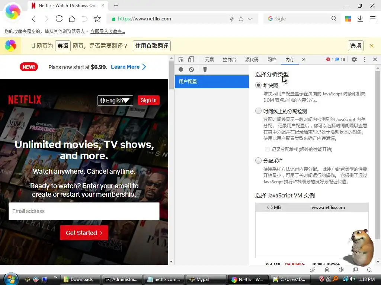Start recording with the heap profile record button
381x285 pixels.
pos(181,69)
